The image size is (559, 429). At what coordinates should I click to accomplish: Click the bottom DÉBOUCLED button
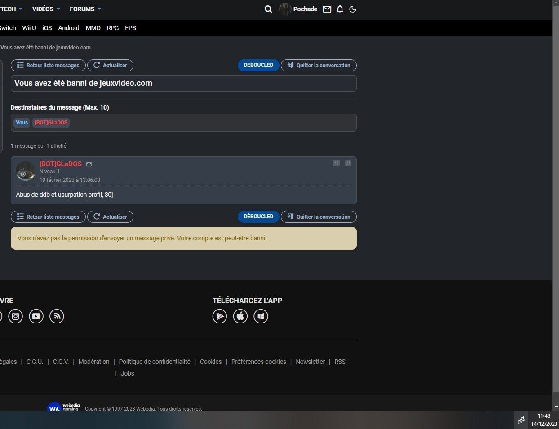(x=258, y=217)
